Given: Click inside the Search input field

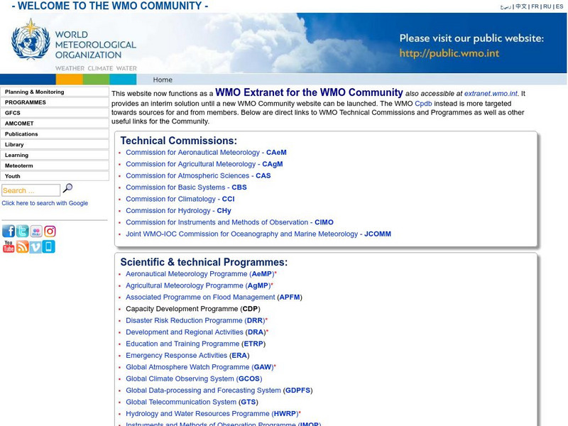Looking at the screenshot, I should pos(30,190).
